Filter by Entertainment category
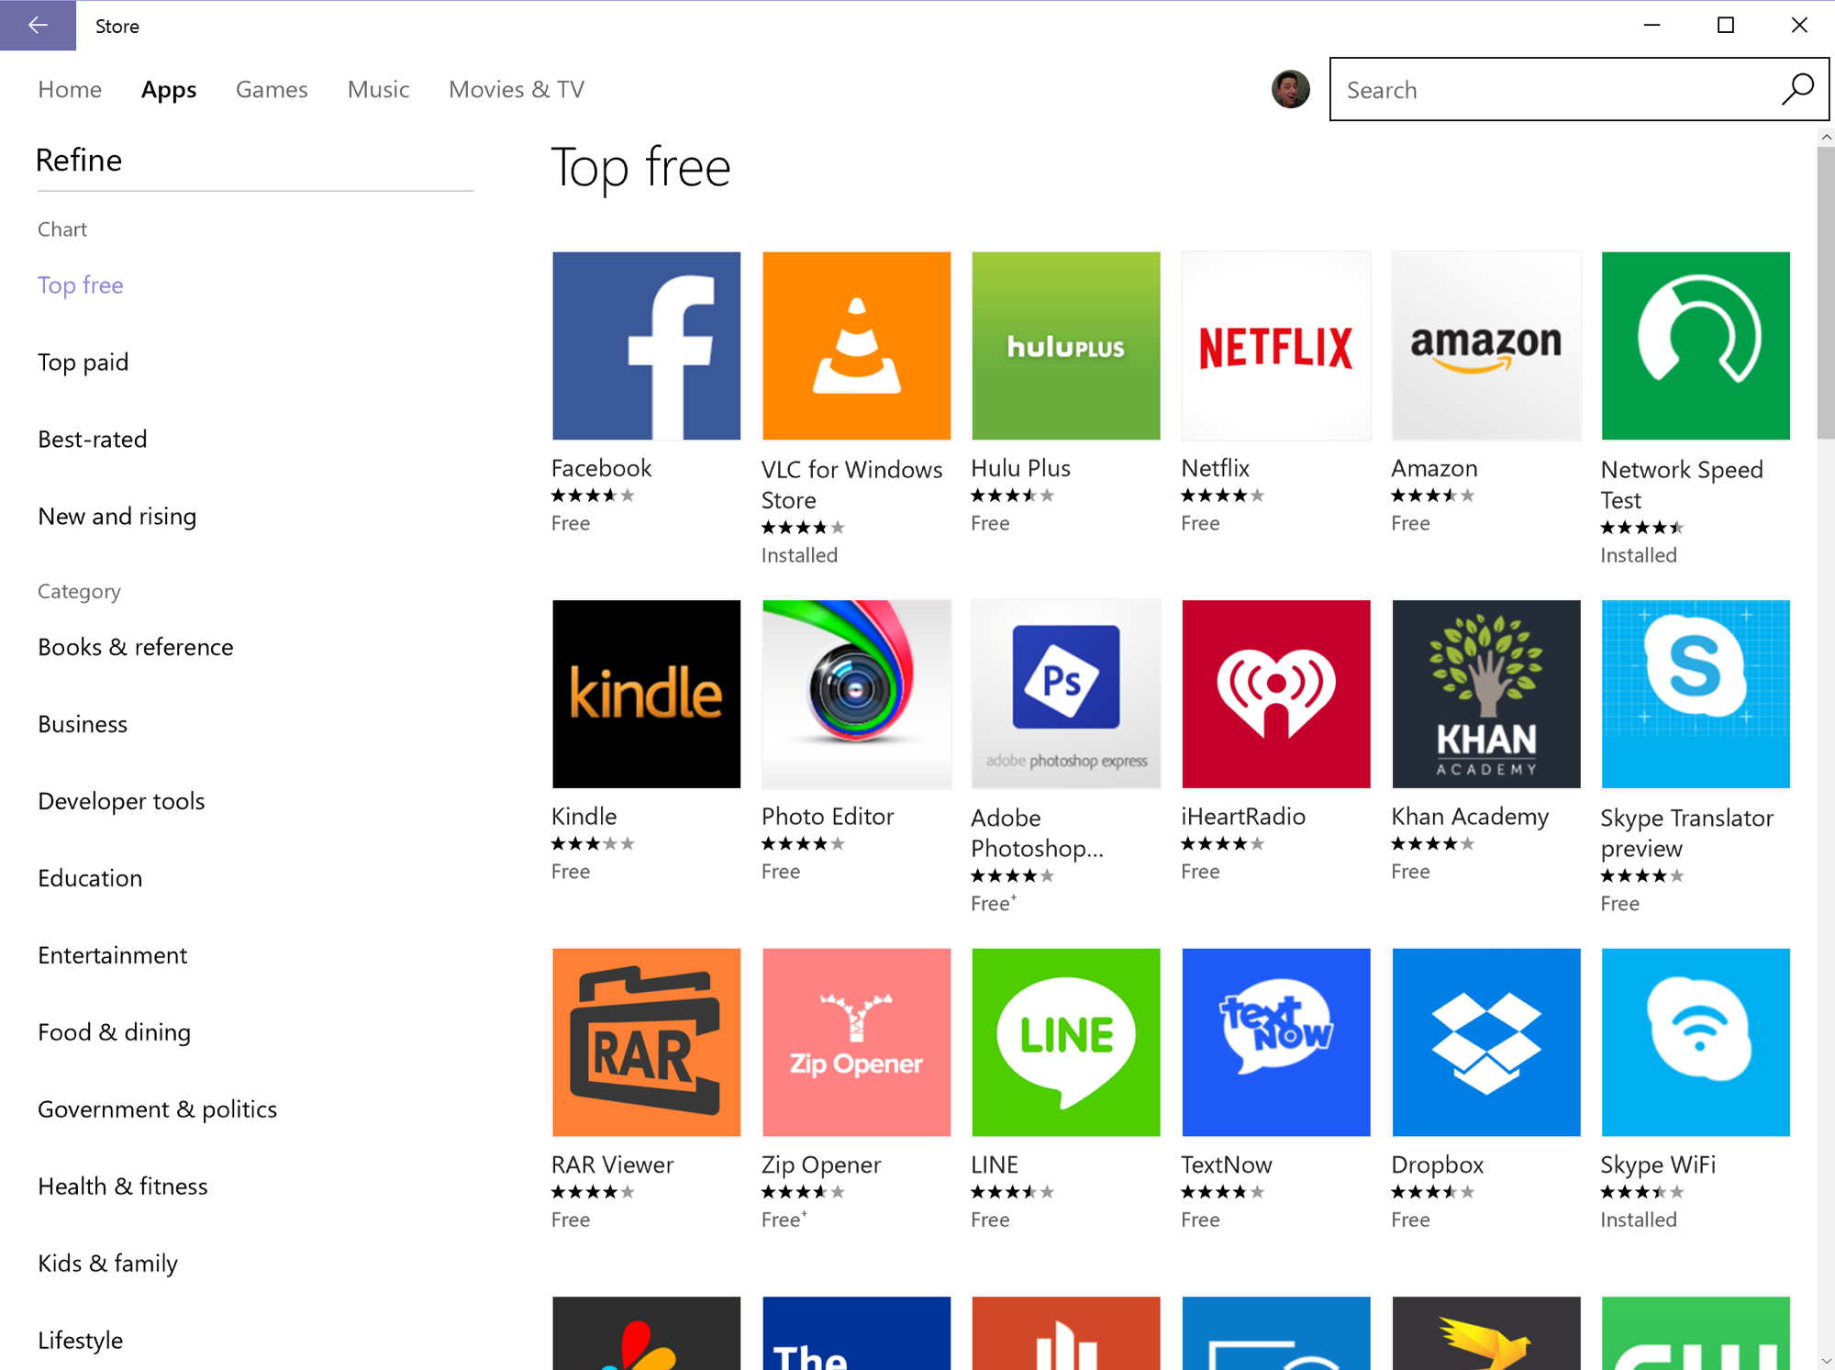Screen dimensions: 1835x1370 point(113,955)
